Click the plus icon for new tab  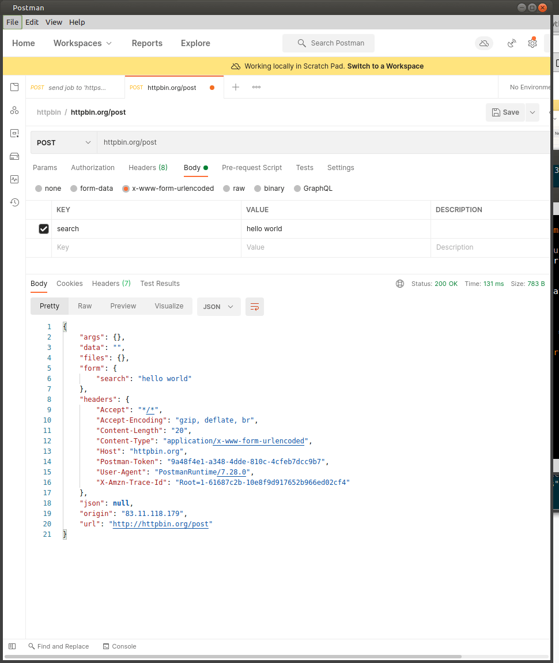pyautogui.click(x=236, y=87)
